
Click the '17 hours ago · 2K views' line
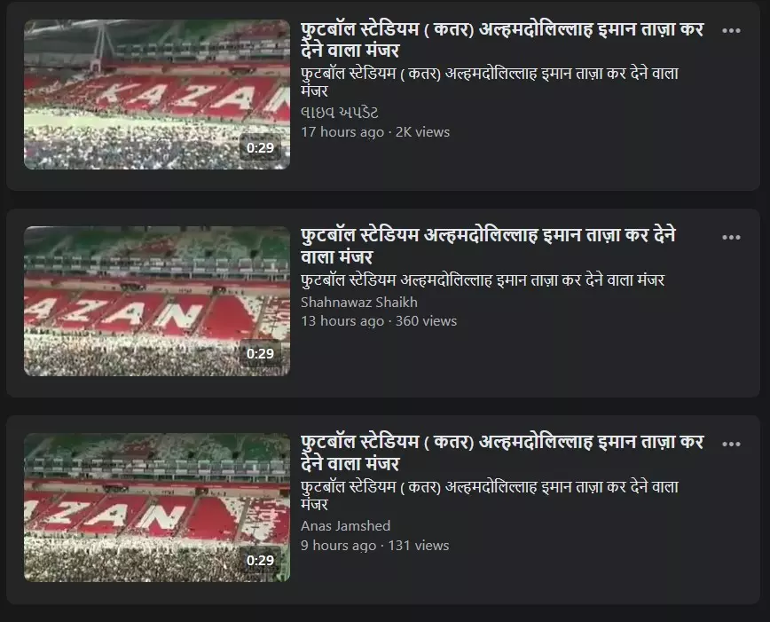375,132
